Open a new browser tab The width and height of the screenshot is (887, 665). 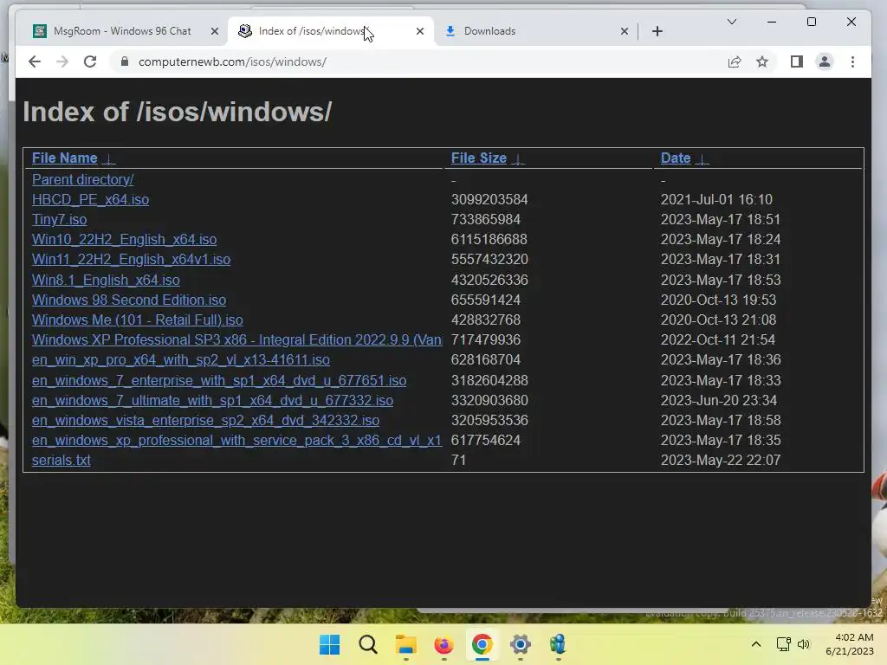click(657, 31)
